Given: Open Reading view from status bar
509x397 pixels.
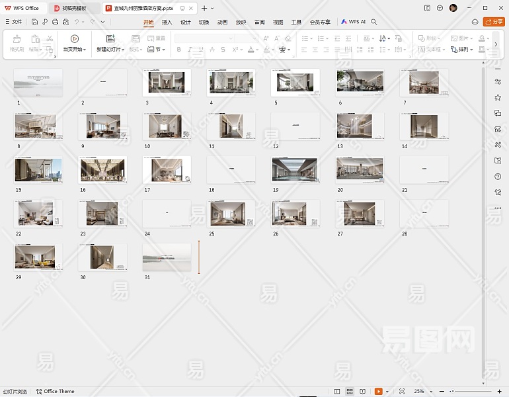Looking at the screenshot, I should tap(362, 392).
